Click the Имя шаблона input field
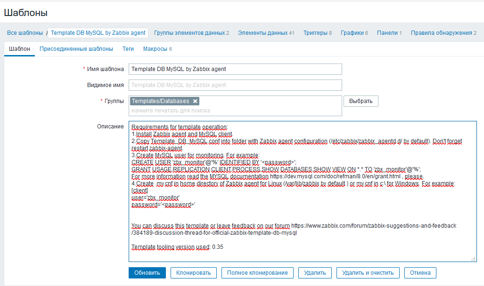The image size is (484, 286). click(x=235, y=69)
